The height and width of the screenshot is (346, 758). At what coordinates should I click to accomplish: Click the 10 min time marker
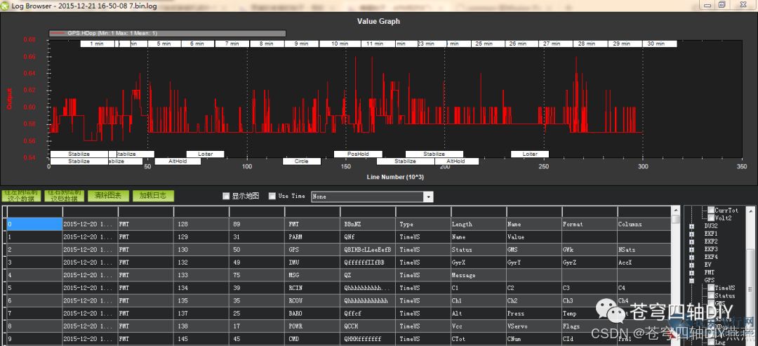click(x=340, y=44)
